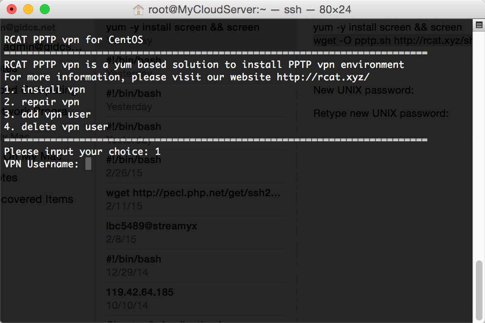Click the 'VPN Username:' label
This screenshot has height=323, width=485.
point(41,164)
